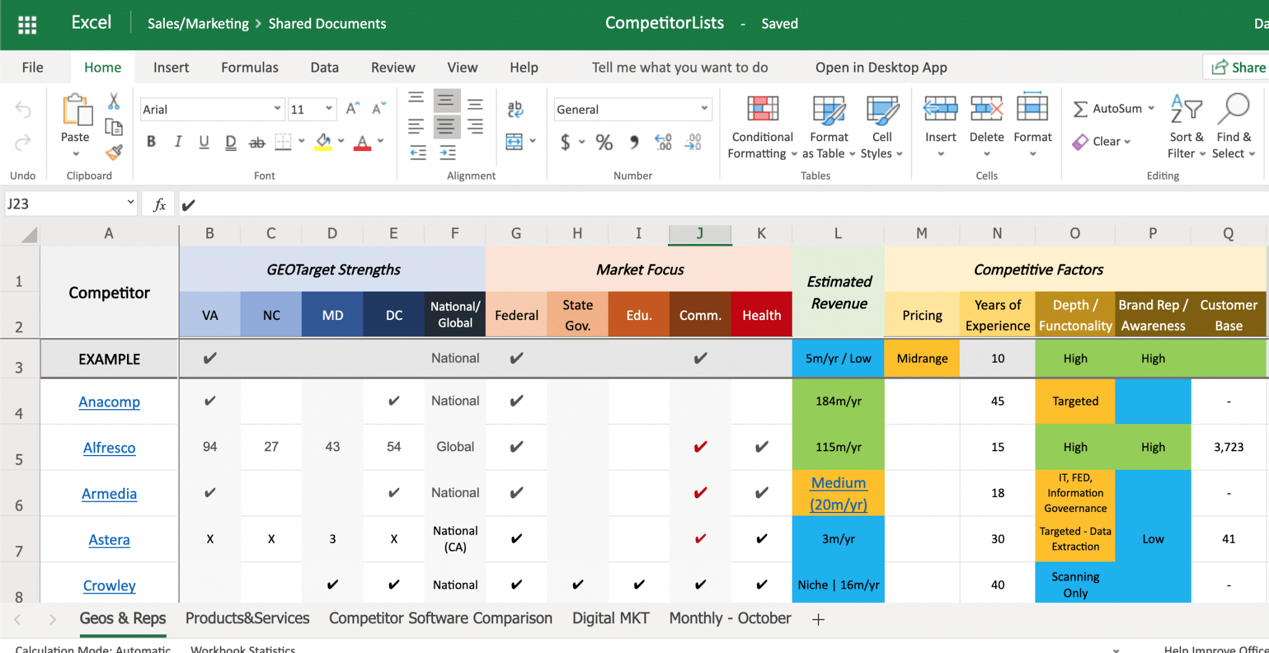The height and width of the screenshot is (653, 1269).
Task: Click the Find & Select magnifier
Action: coord(1234,109)
